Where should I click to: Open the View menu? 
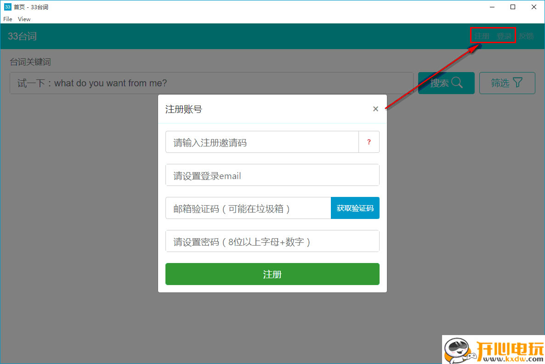(24, 19)
